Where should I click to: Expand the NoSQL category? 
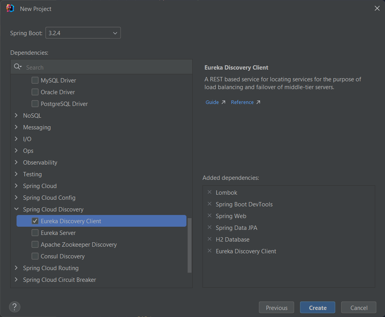[x=16, y=115]
